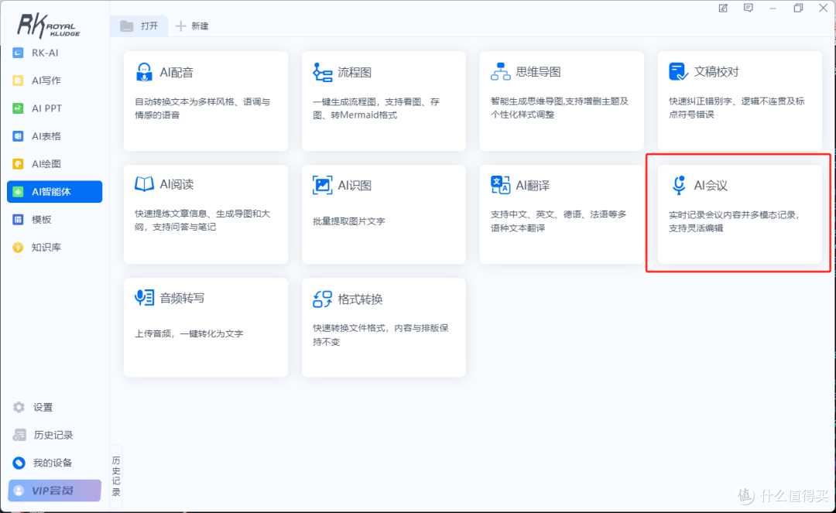
Task: Open the AI配音 voice-over card icon
Action: click(144, 72)
